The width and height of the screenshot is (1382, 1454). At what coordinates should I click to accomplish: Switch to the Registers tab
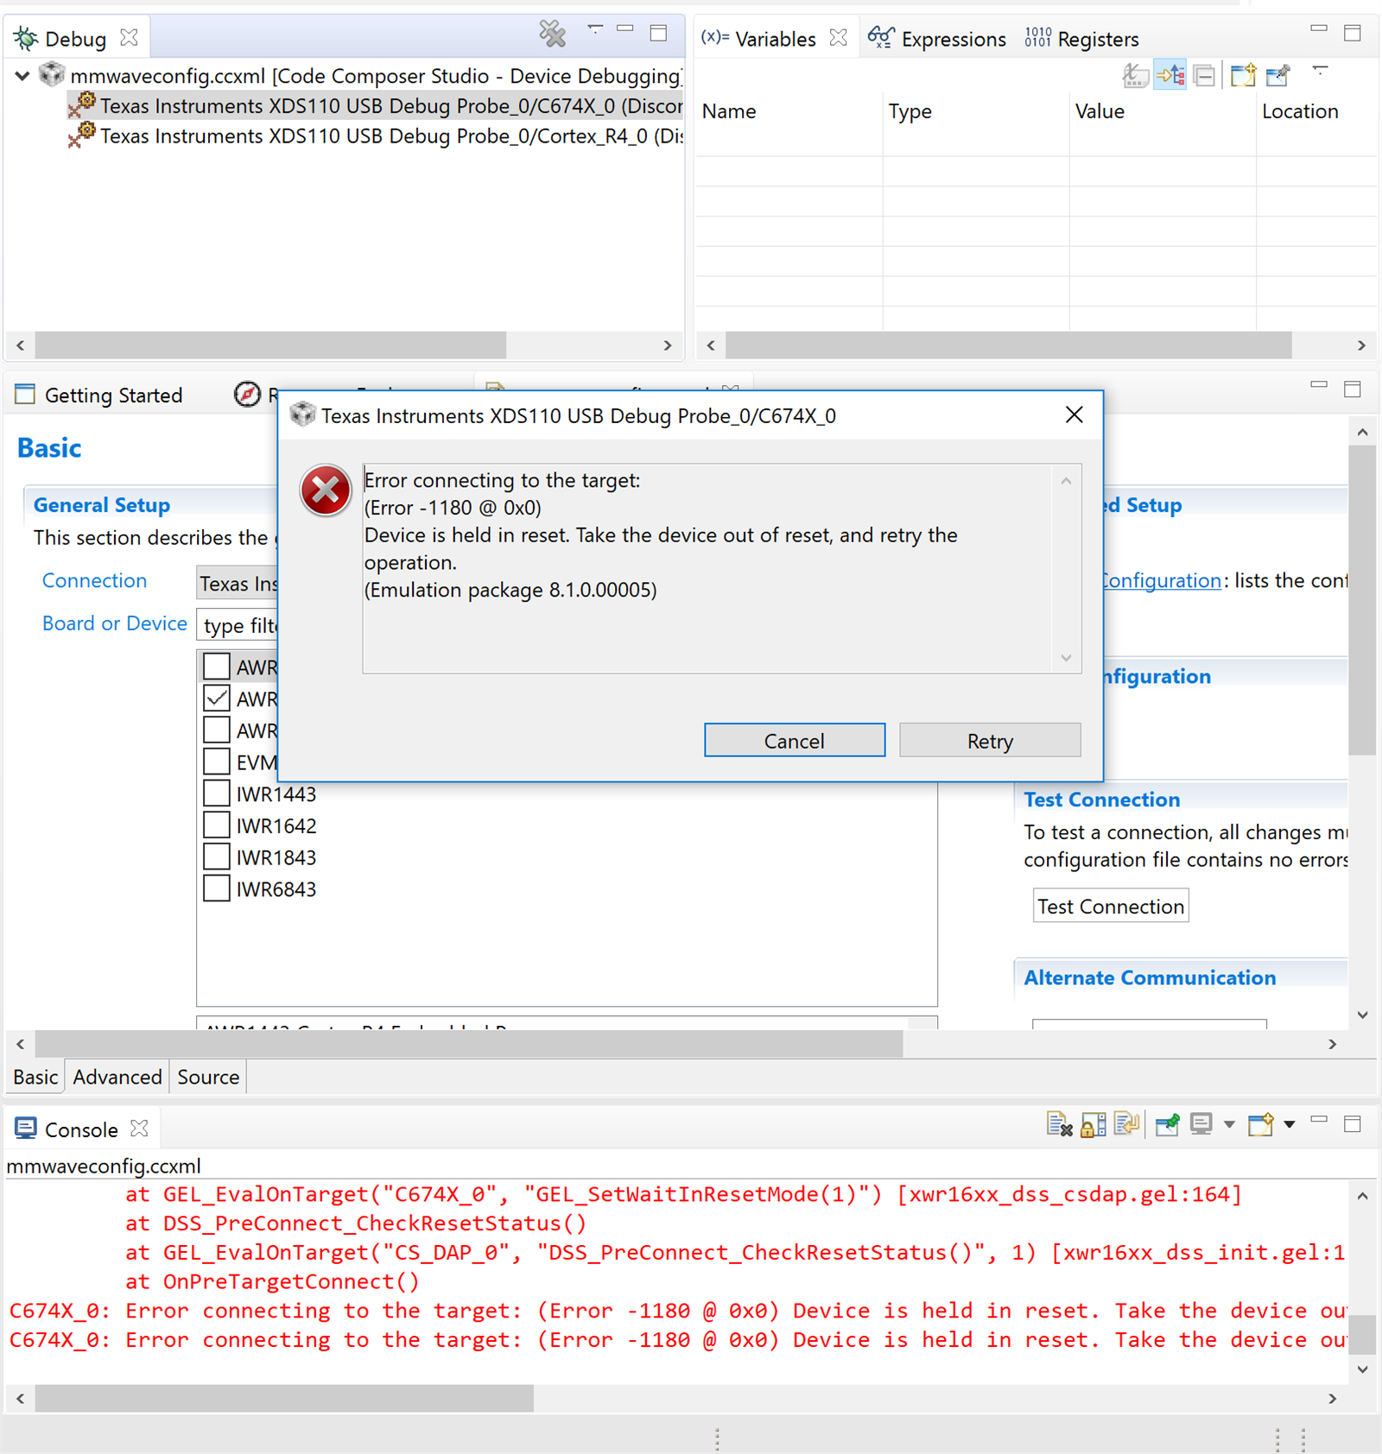1081,39
